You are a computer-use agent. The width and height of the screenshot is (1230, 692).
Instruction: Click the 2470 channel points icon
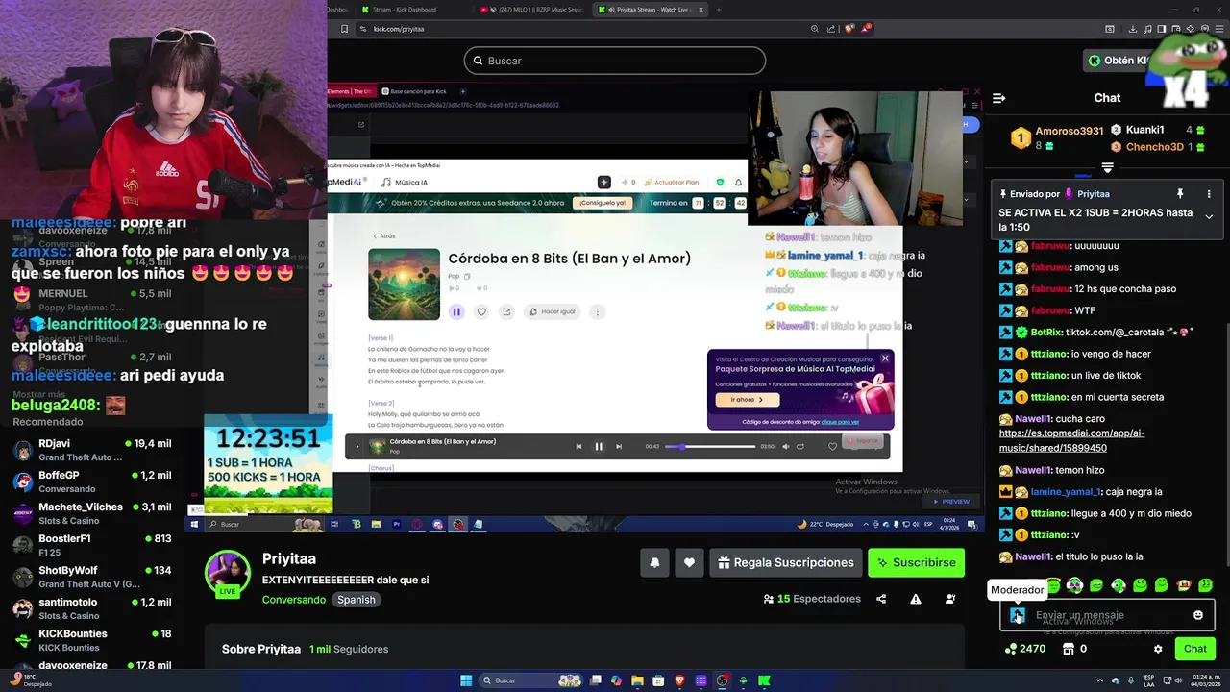1010,649
